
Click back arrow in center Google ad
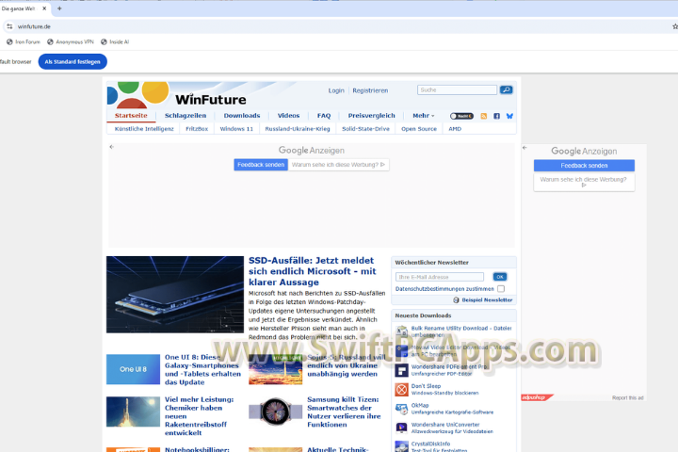(111, 147)
